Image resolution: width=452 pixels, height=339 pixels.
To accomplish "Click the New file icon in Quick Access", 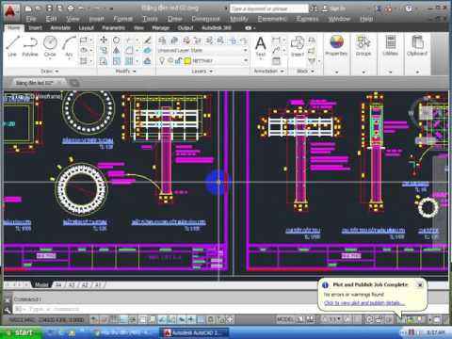I will 28,8.
